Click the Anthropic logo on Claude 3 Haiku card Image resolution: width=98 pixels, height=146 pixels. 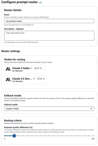pos(8,69)
